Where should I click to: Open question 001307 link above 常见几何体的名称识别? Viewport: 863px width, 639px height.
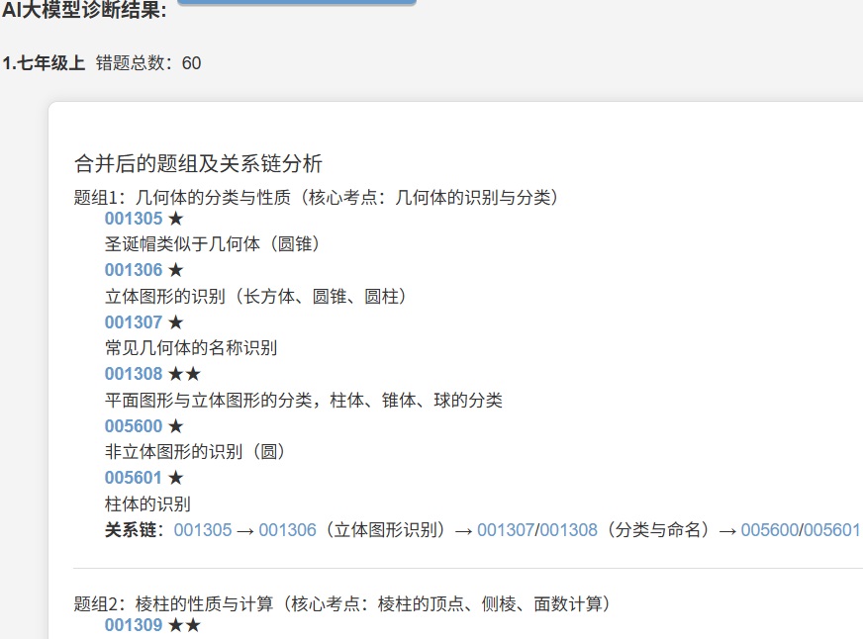tap(134, 322)
